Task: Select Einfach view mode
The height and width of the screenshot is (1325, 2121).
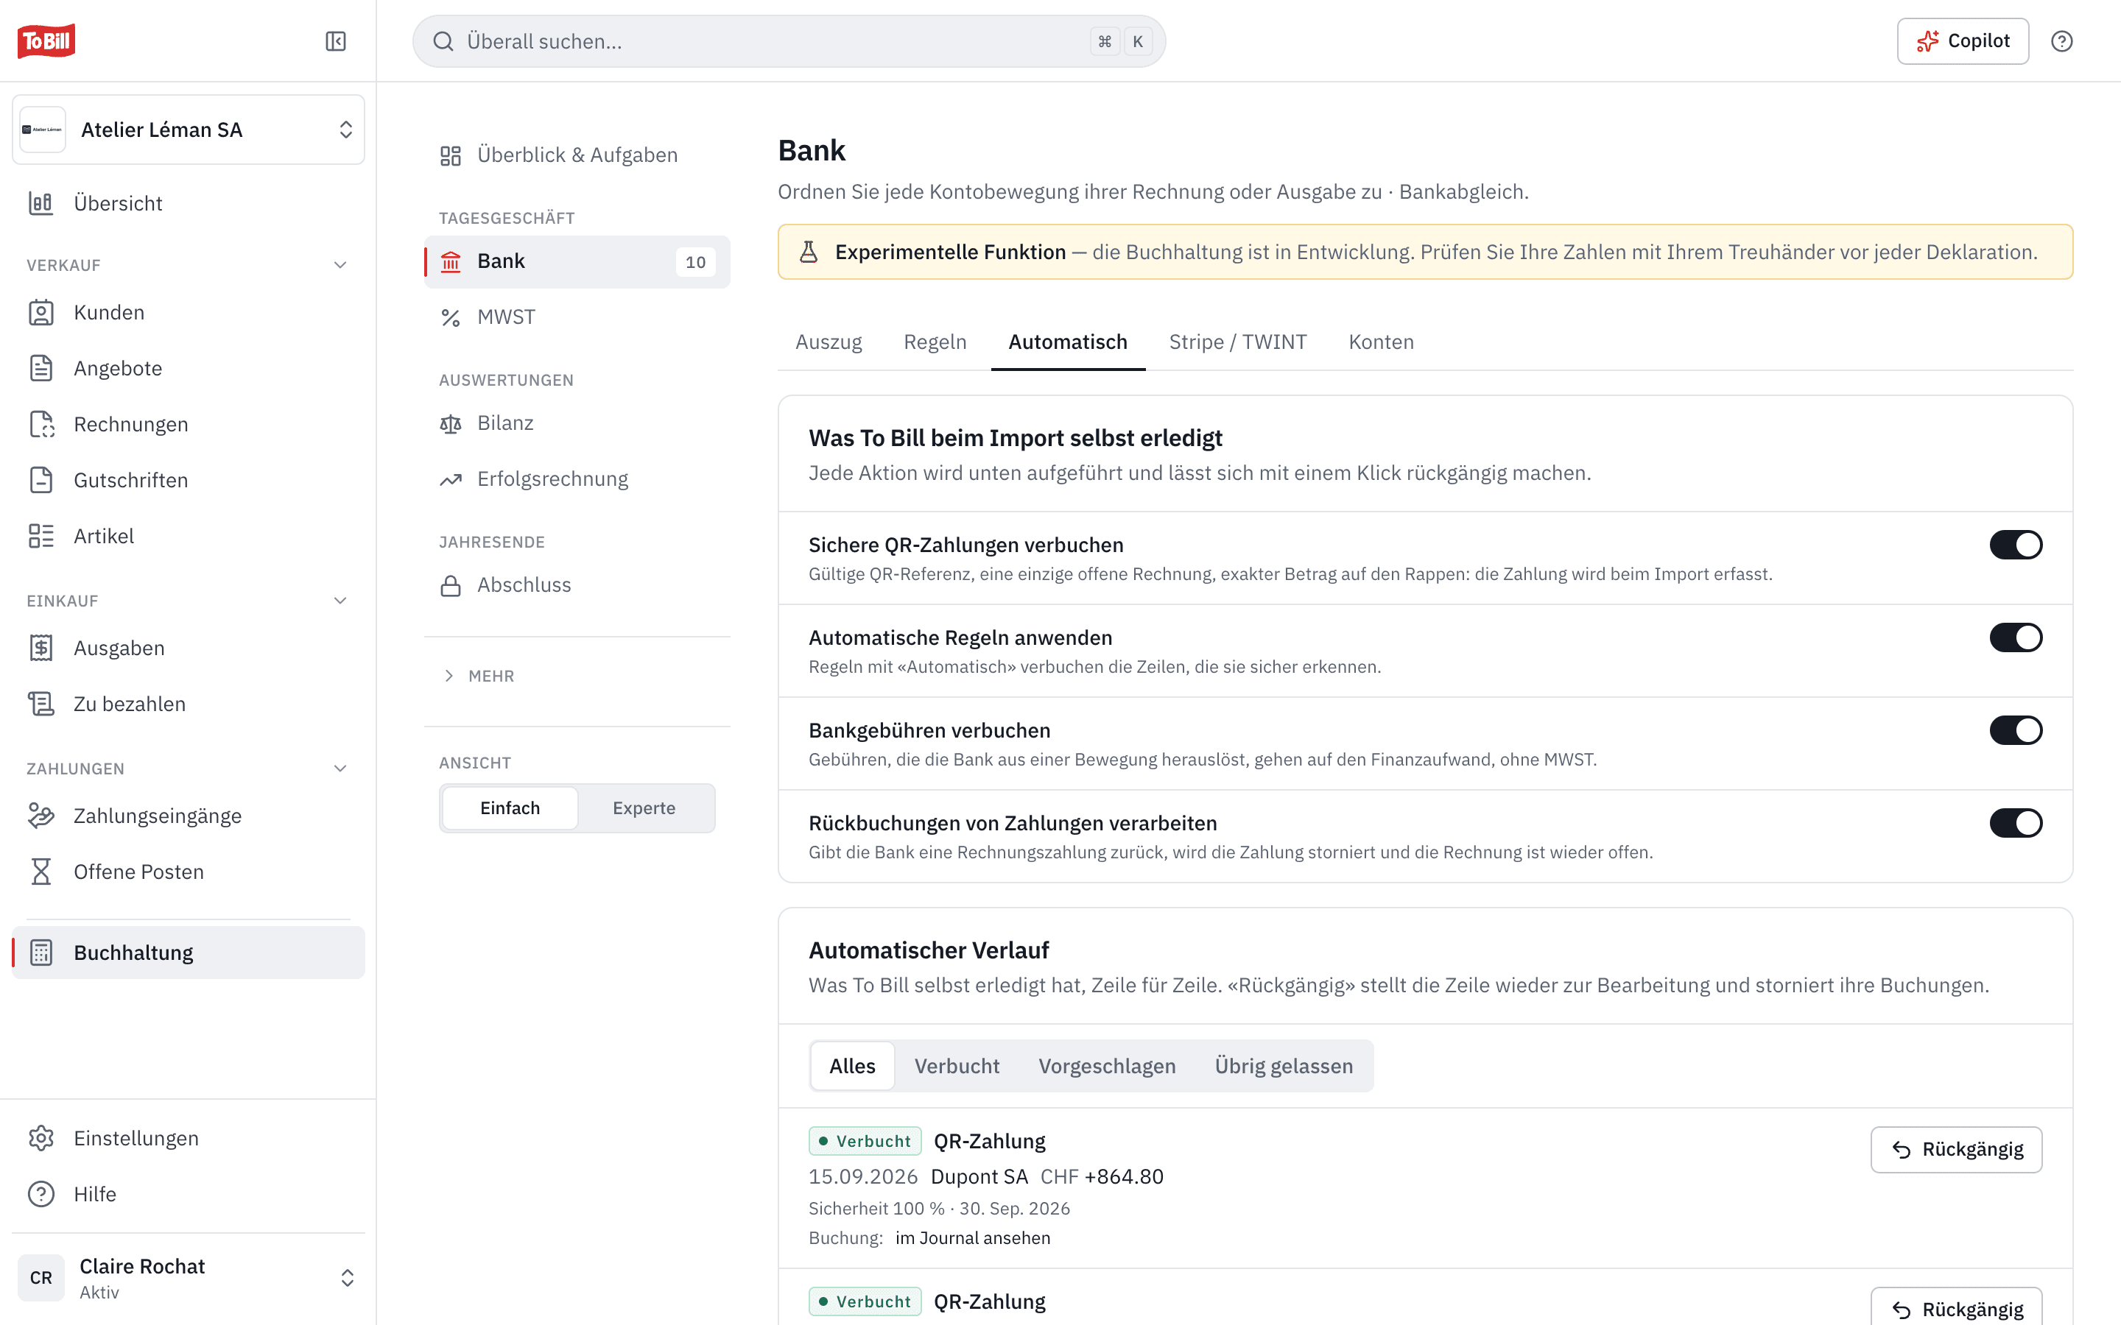Action: pyautogui.click(x=510, y=808)
